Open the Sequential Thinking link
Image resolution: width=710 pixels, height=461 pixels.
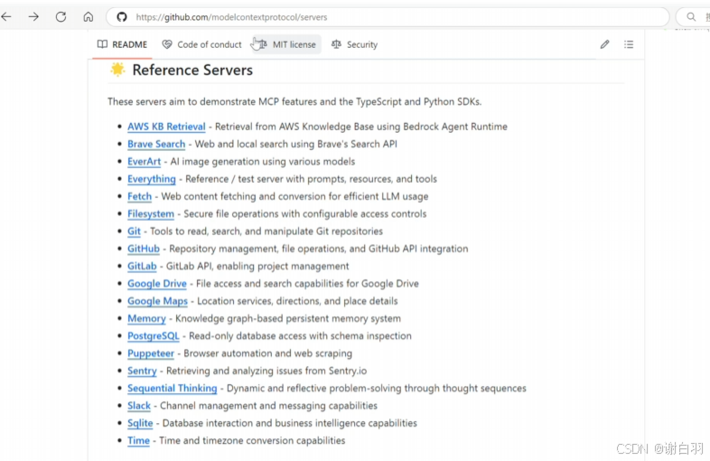(172, 389)
